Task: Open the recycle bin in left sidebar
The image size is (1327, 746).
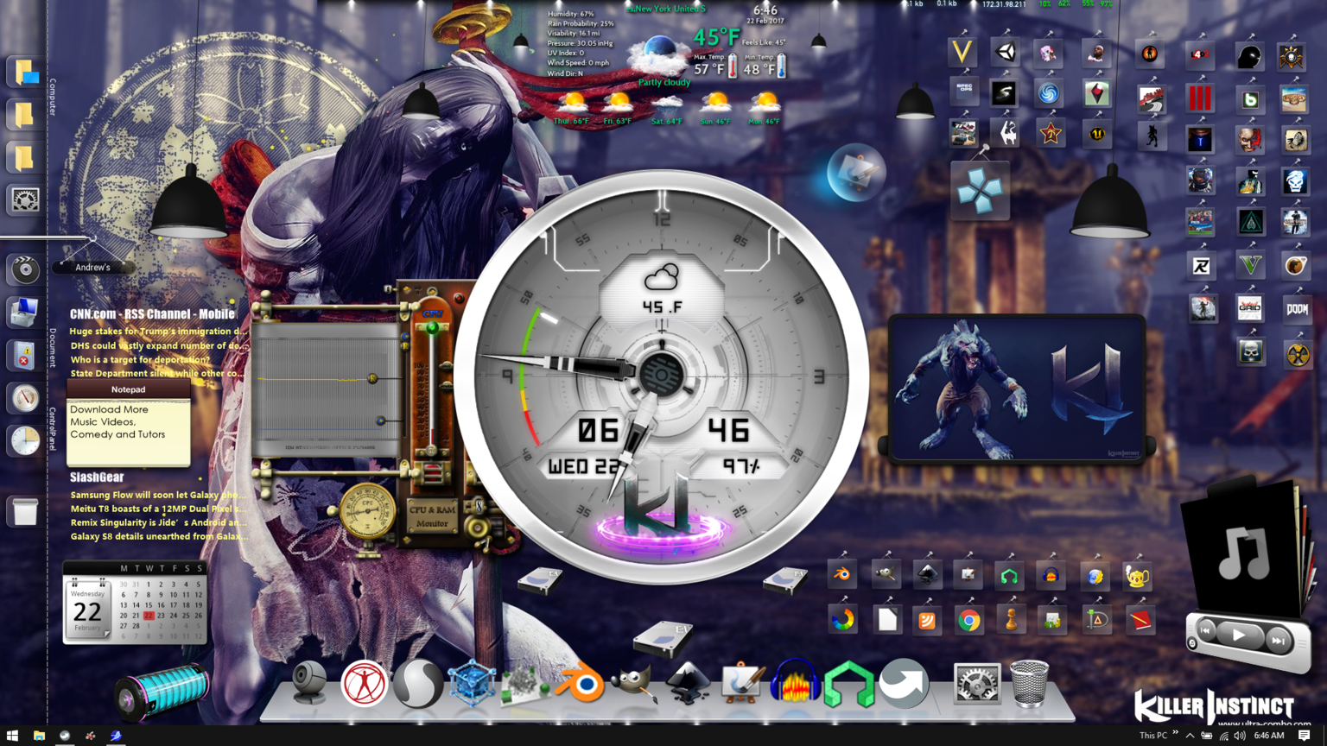Action: [x=24, y=511]
